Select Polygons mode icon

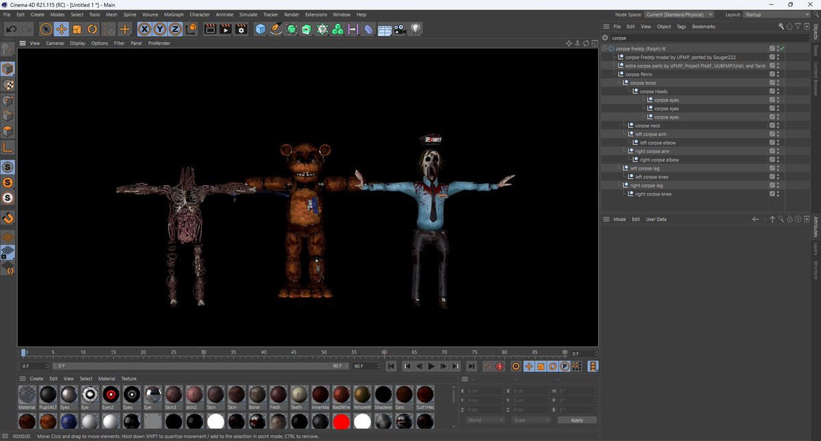pos(8,131)
